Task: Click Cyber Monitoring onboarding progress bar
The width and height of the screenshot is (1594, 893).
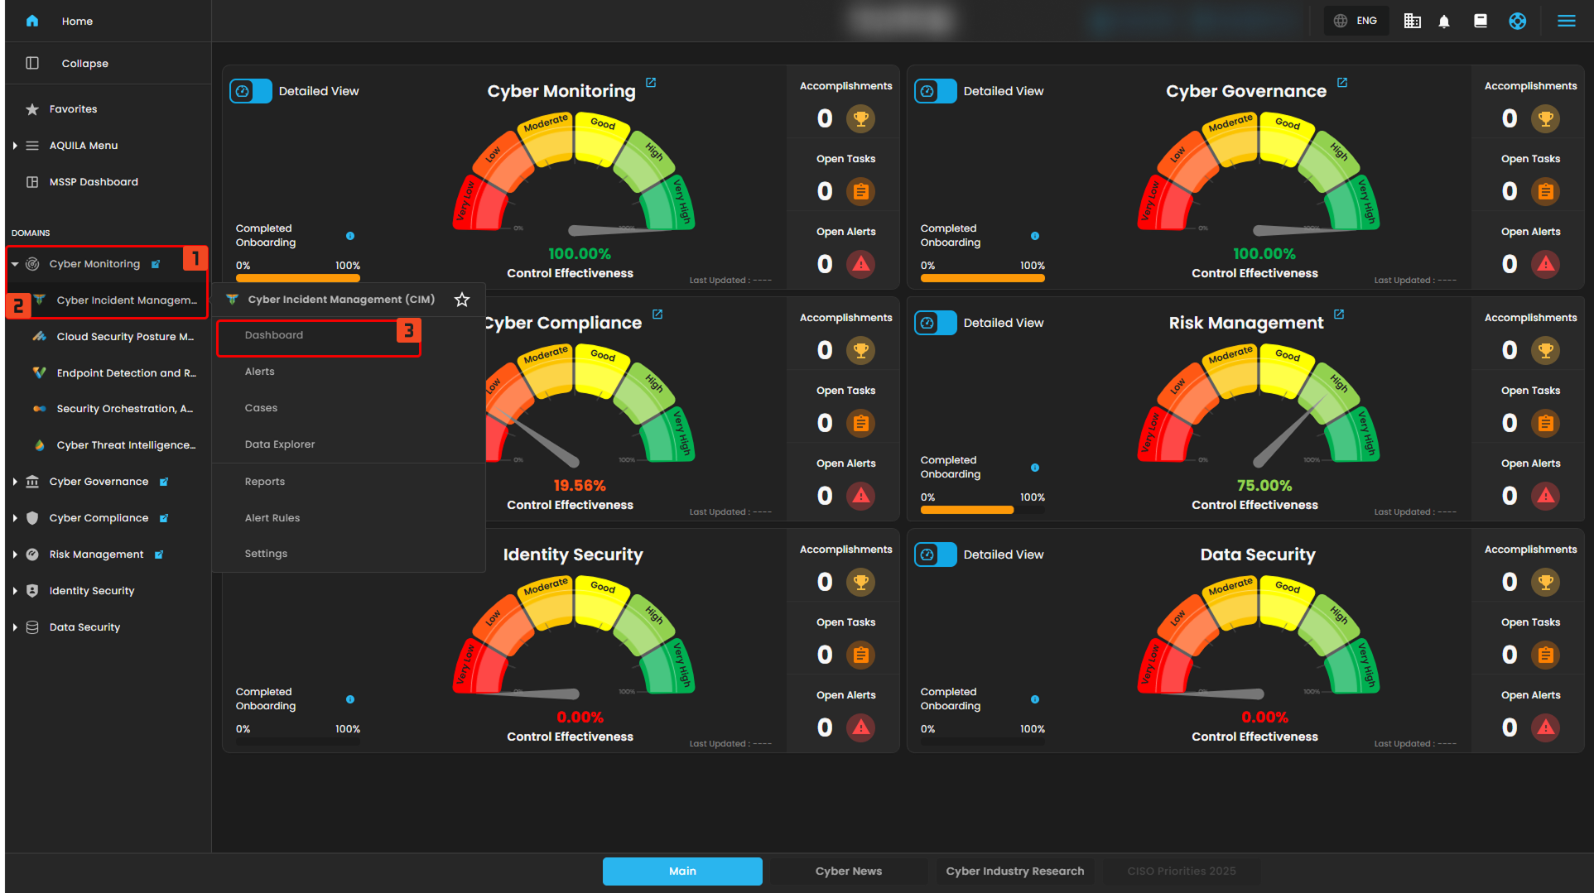Action: coord(297,279)
